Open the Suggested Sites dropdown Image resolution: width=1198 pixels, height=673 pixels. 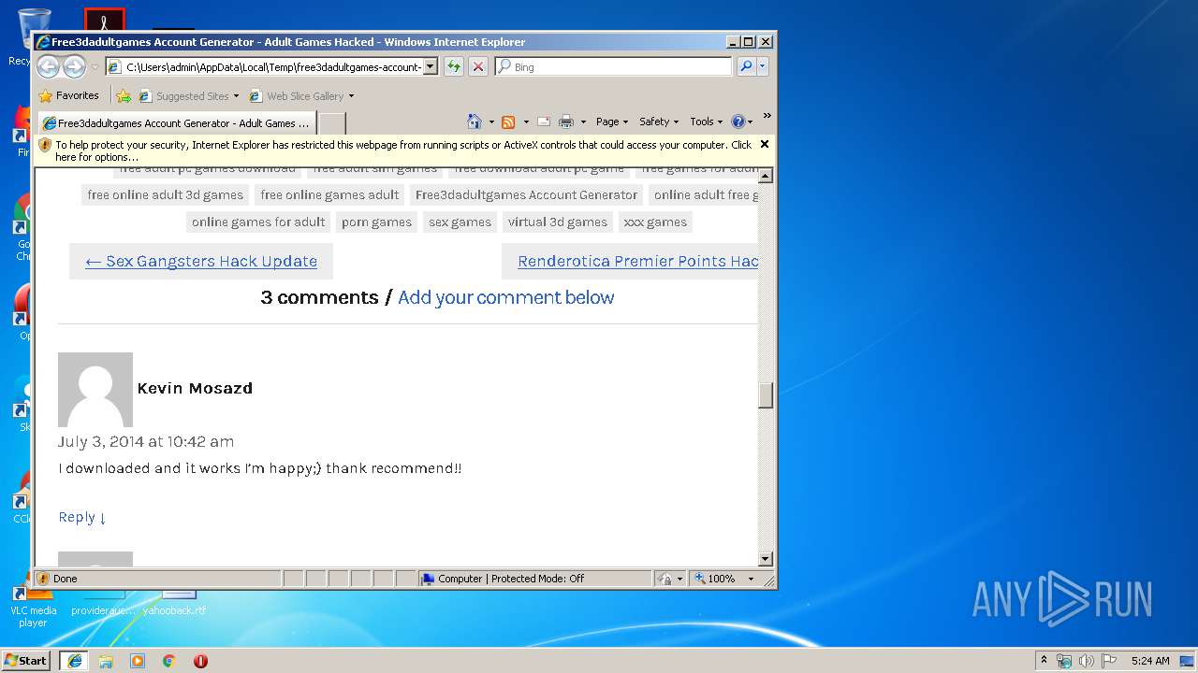point(236,96)
